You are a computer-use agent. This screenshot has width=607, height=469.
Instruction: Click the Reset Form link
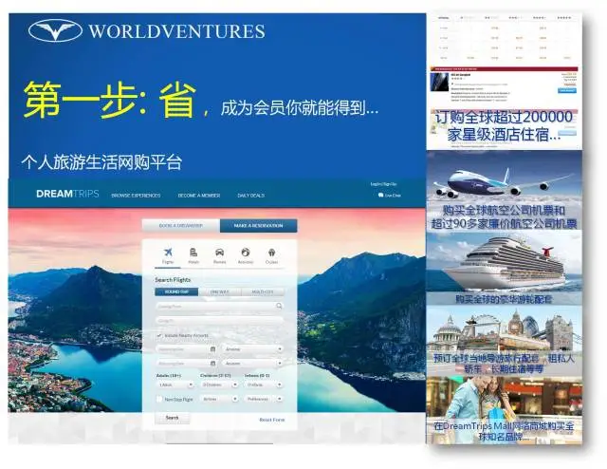(272, 420)
